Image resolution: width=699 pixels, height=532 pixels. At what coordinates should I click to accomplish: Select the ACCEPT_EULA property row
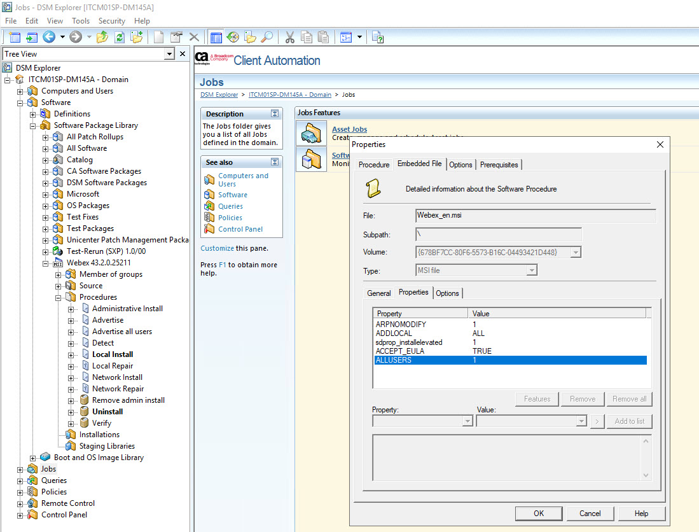[511, 351]
